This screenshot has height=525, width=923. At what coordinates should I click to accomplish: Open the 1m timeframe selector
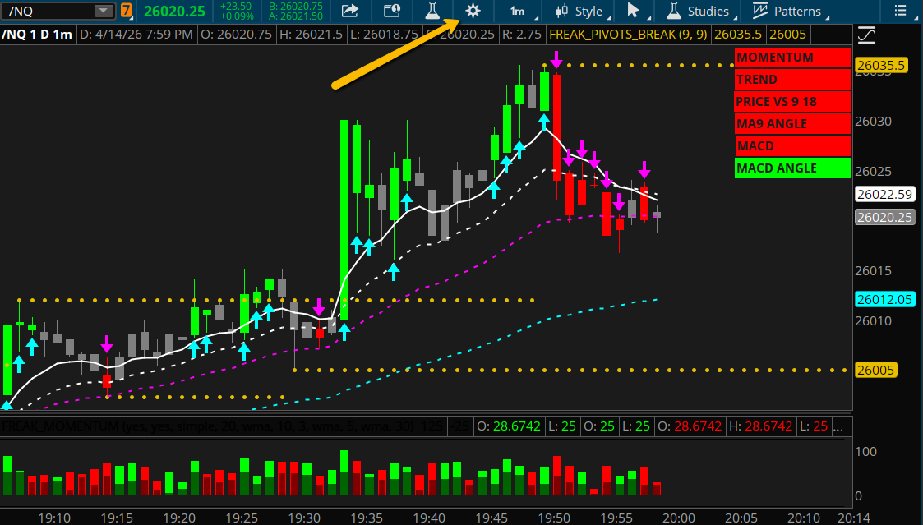click(x=518, y=12)
